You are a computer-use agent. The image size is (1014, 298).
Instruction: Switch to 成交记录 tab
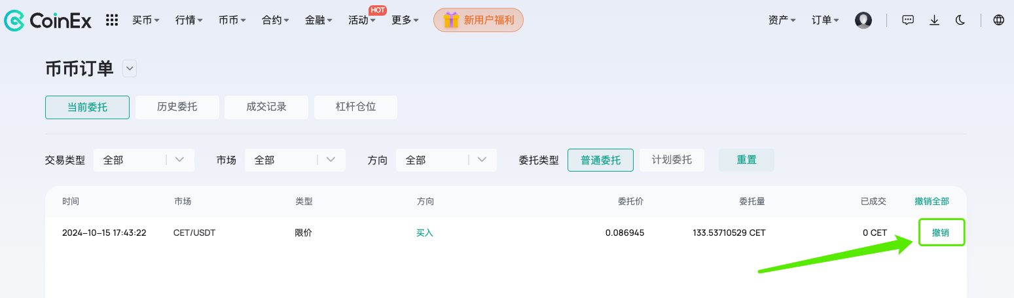[x=266, y=107]
